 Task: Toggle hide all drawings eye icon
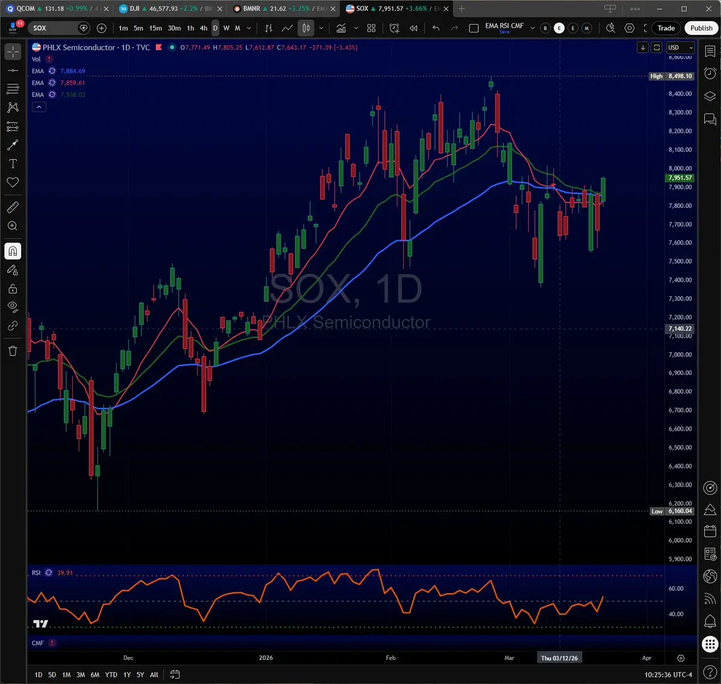pos(13,307)
